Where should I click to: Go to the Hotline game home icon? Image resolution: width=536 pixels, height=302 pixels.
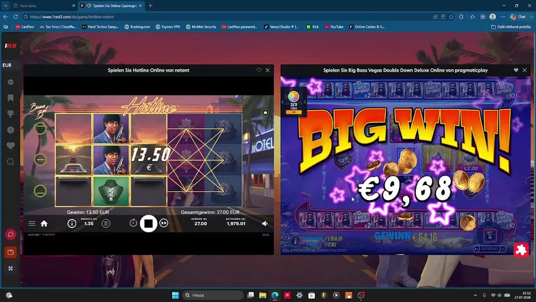click(x=44, y=223)
